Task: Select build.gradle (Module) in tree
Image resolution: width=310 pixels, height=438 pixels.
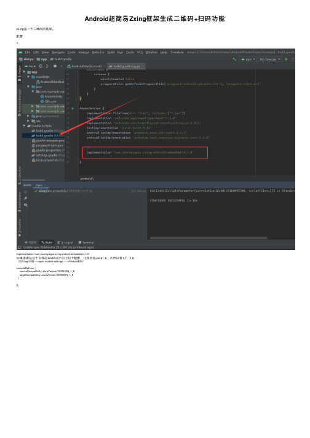Action: [x=48, y=136]
